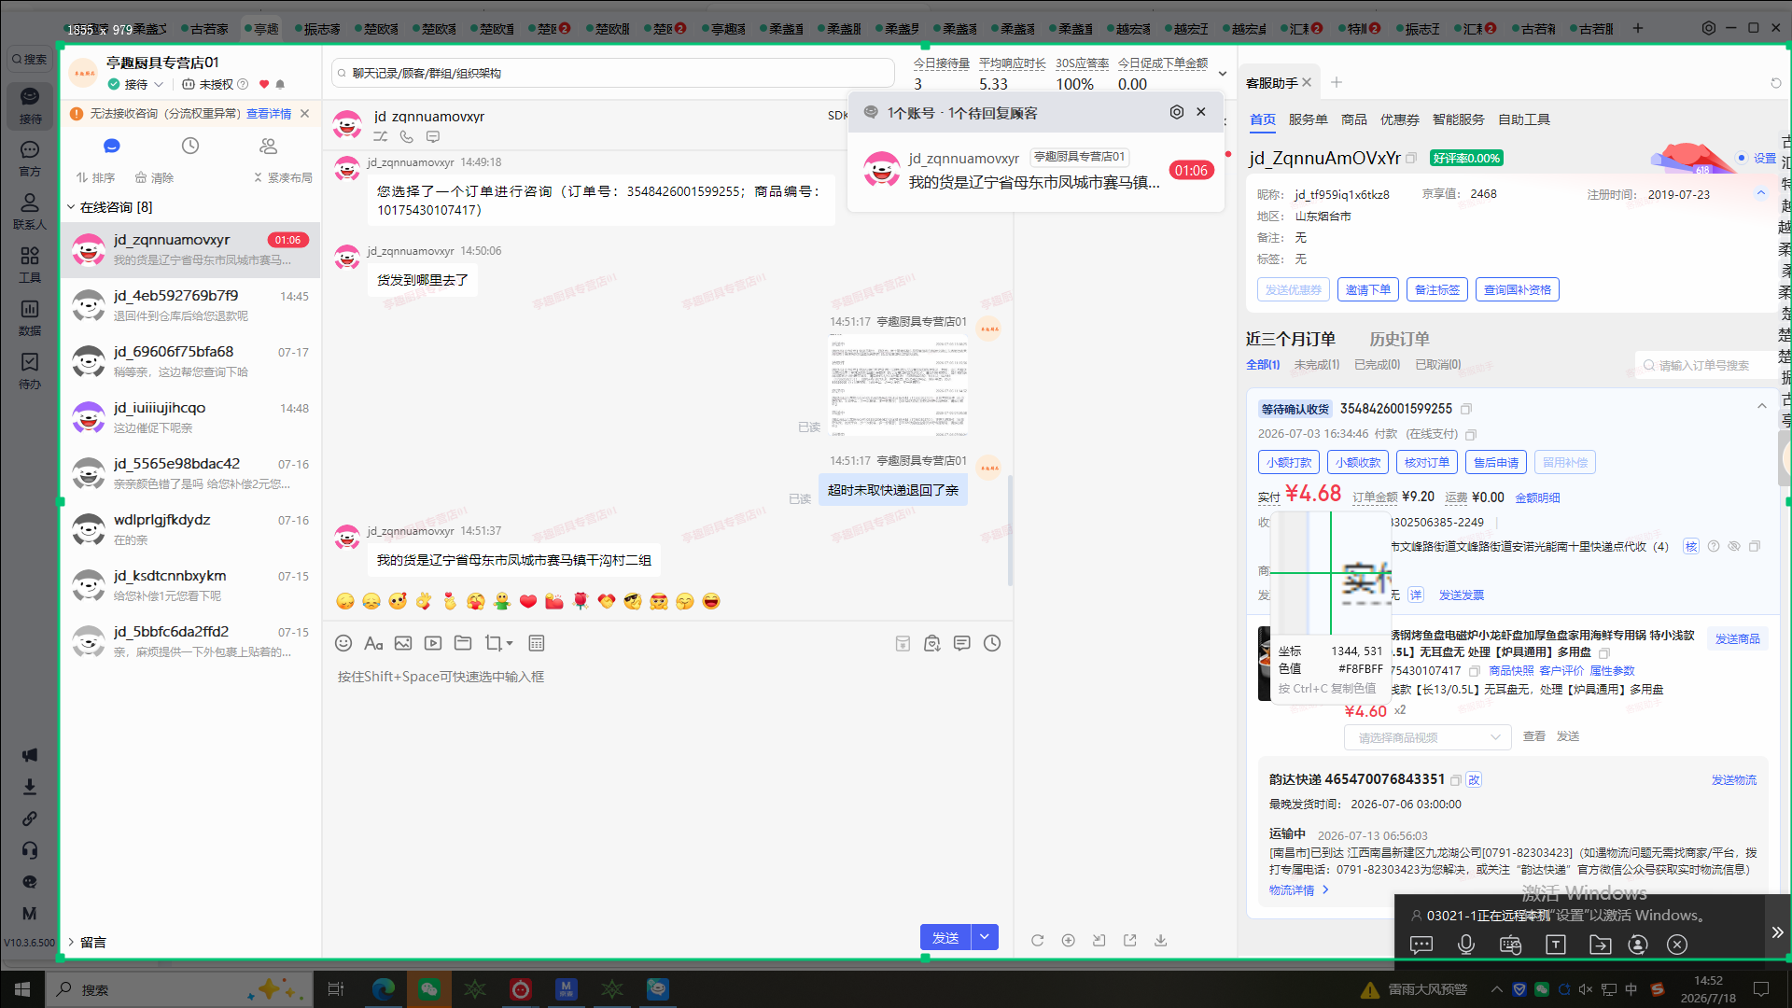Click the microphone icon in remote control bar
1792x1008 pixels.
pos(1466,945)
